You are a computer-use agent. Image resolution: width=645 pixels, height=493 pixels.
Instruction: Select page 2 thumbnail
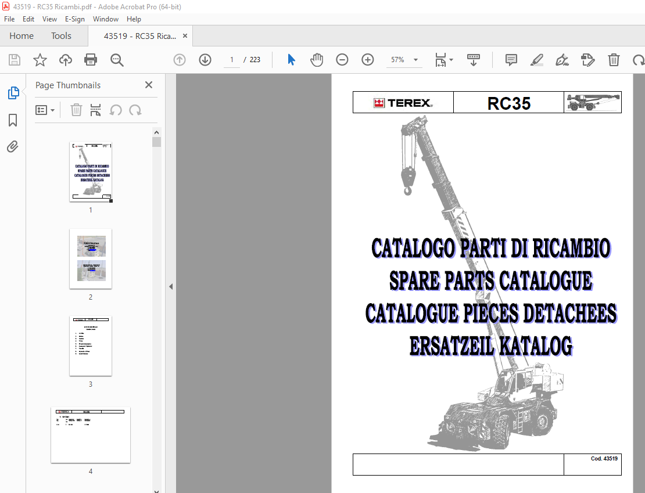91,258
